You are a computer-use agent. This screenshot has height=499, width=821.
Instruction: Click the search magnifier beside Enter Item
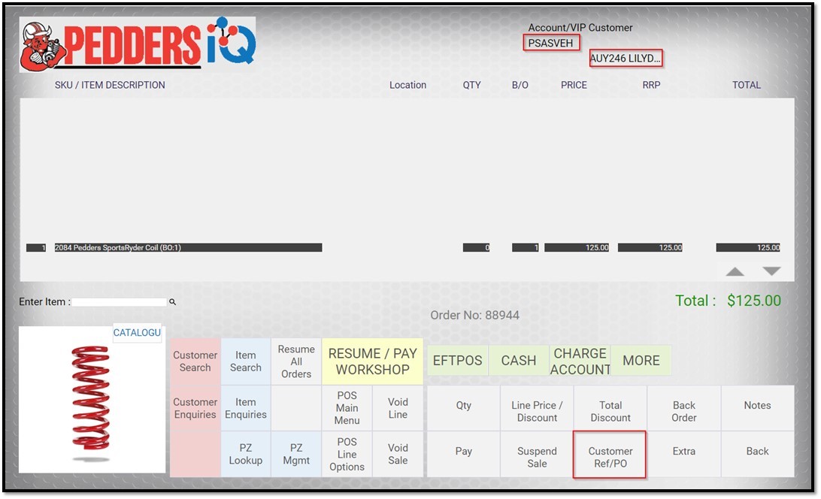click(172, 301)
